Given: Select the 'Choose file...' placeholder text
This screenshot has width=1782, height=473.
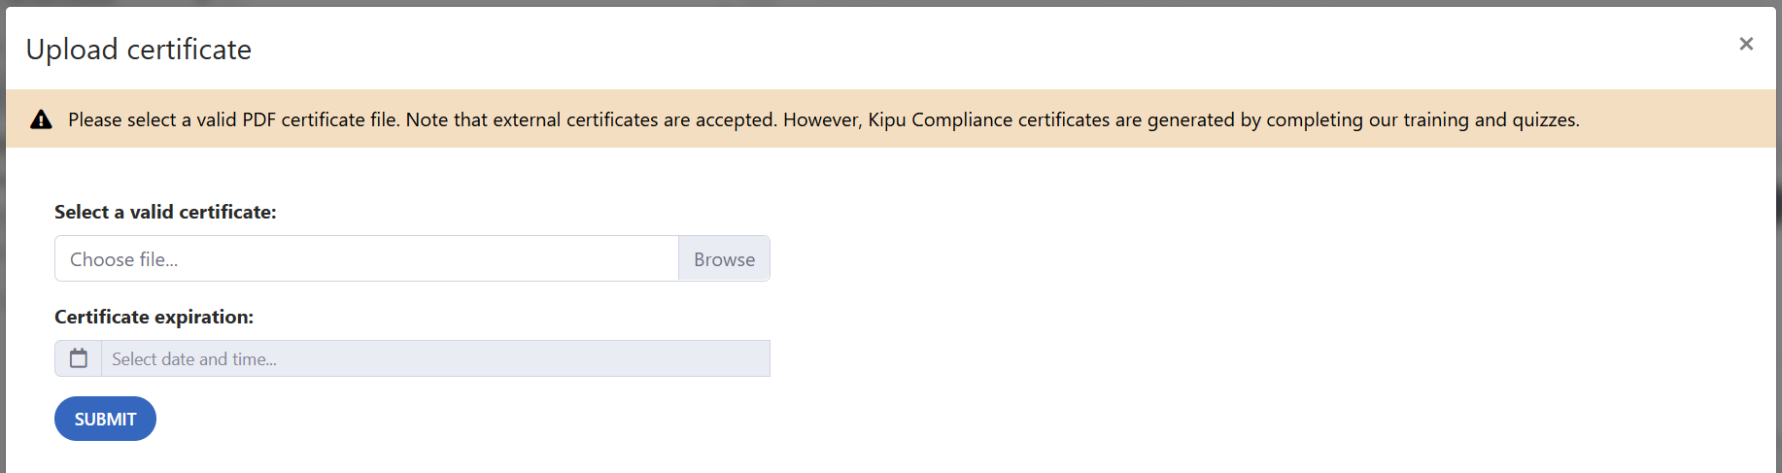Looking at the screenshot, I should [123, 259].
